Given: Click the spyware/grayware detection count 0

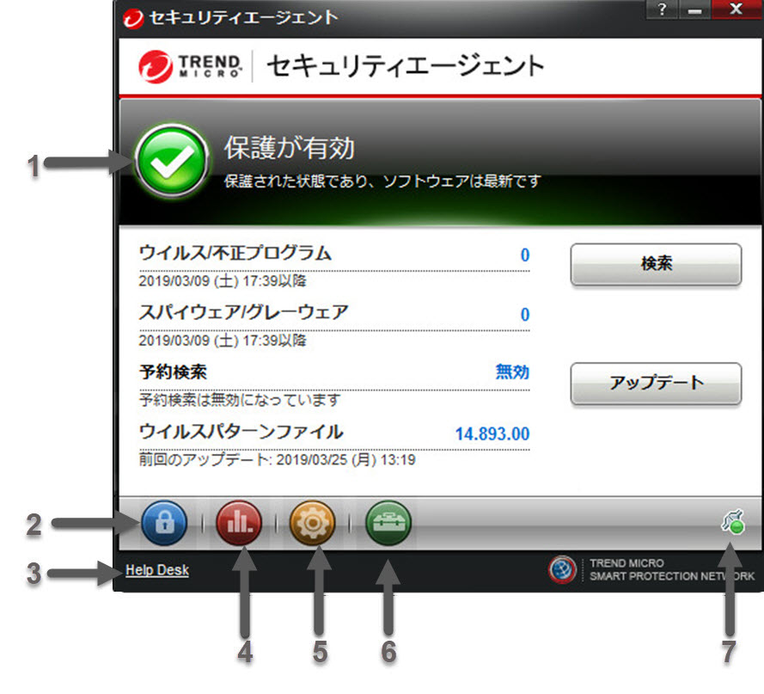Looking at the screenshot, I should coord(524,315).
